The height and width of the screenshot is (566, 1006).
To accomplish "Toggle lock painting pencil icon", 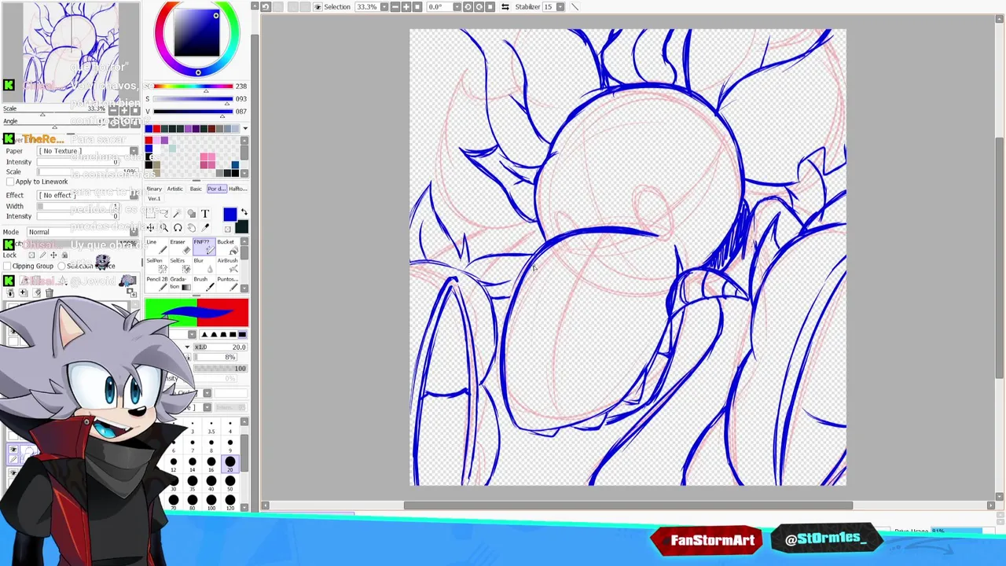I will (42, 255).
